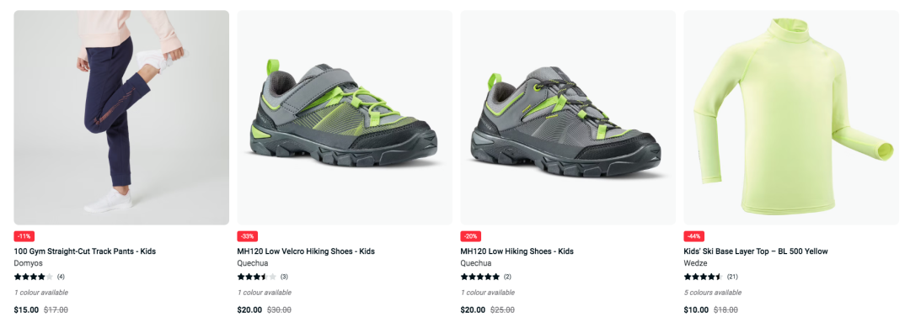Open 100 Gym Straight-Cut Track Pants link
The height and width of the screenshot is (322, 910).
pos(85,251)
